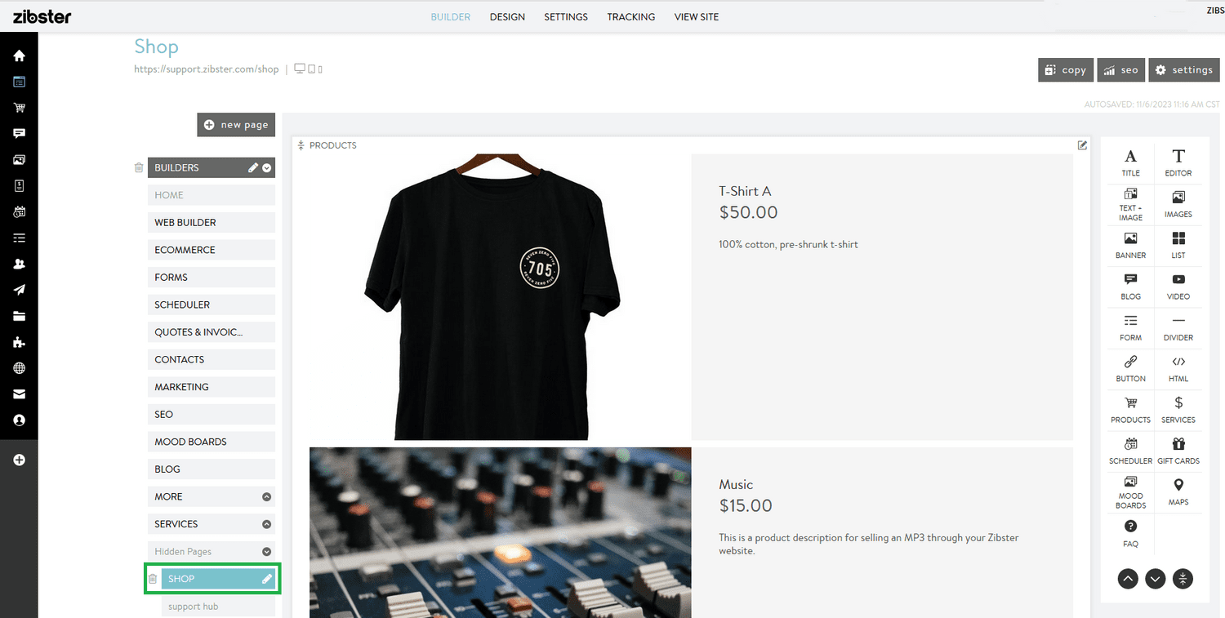Insert a Services block from the palette
1225x618 pixels.
point(1178,410)
